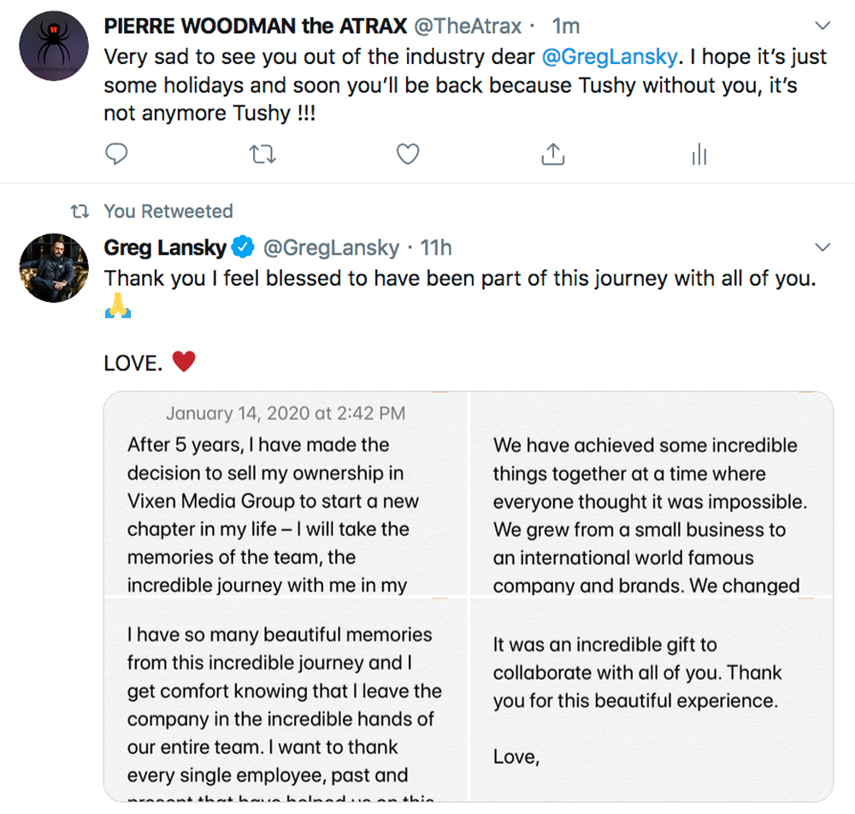Expand options menu on Pierre Woodman tweet
The width and height of the screenshot is (855, 814).
(823, 26)
